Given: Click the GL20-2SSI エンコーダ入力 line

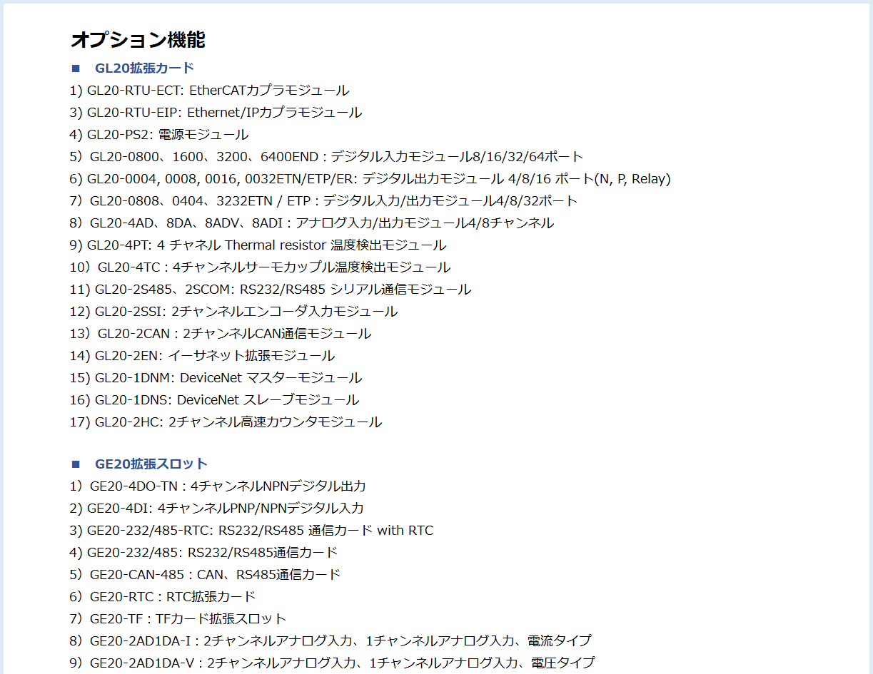Looking at the screenshot, I should pyautogui.click(x=233, y=312).
